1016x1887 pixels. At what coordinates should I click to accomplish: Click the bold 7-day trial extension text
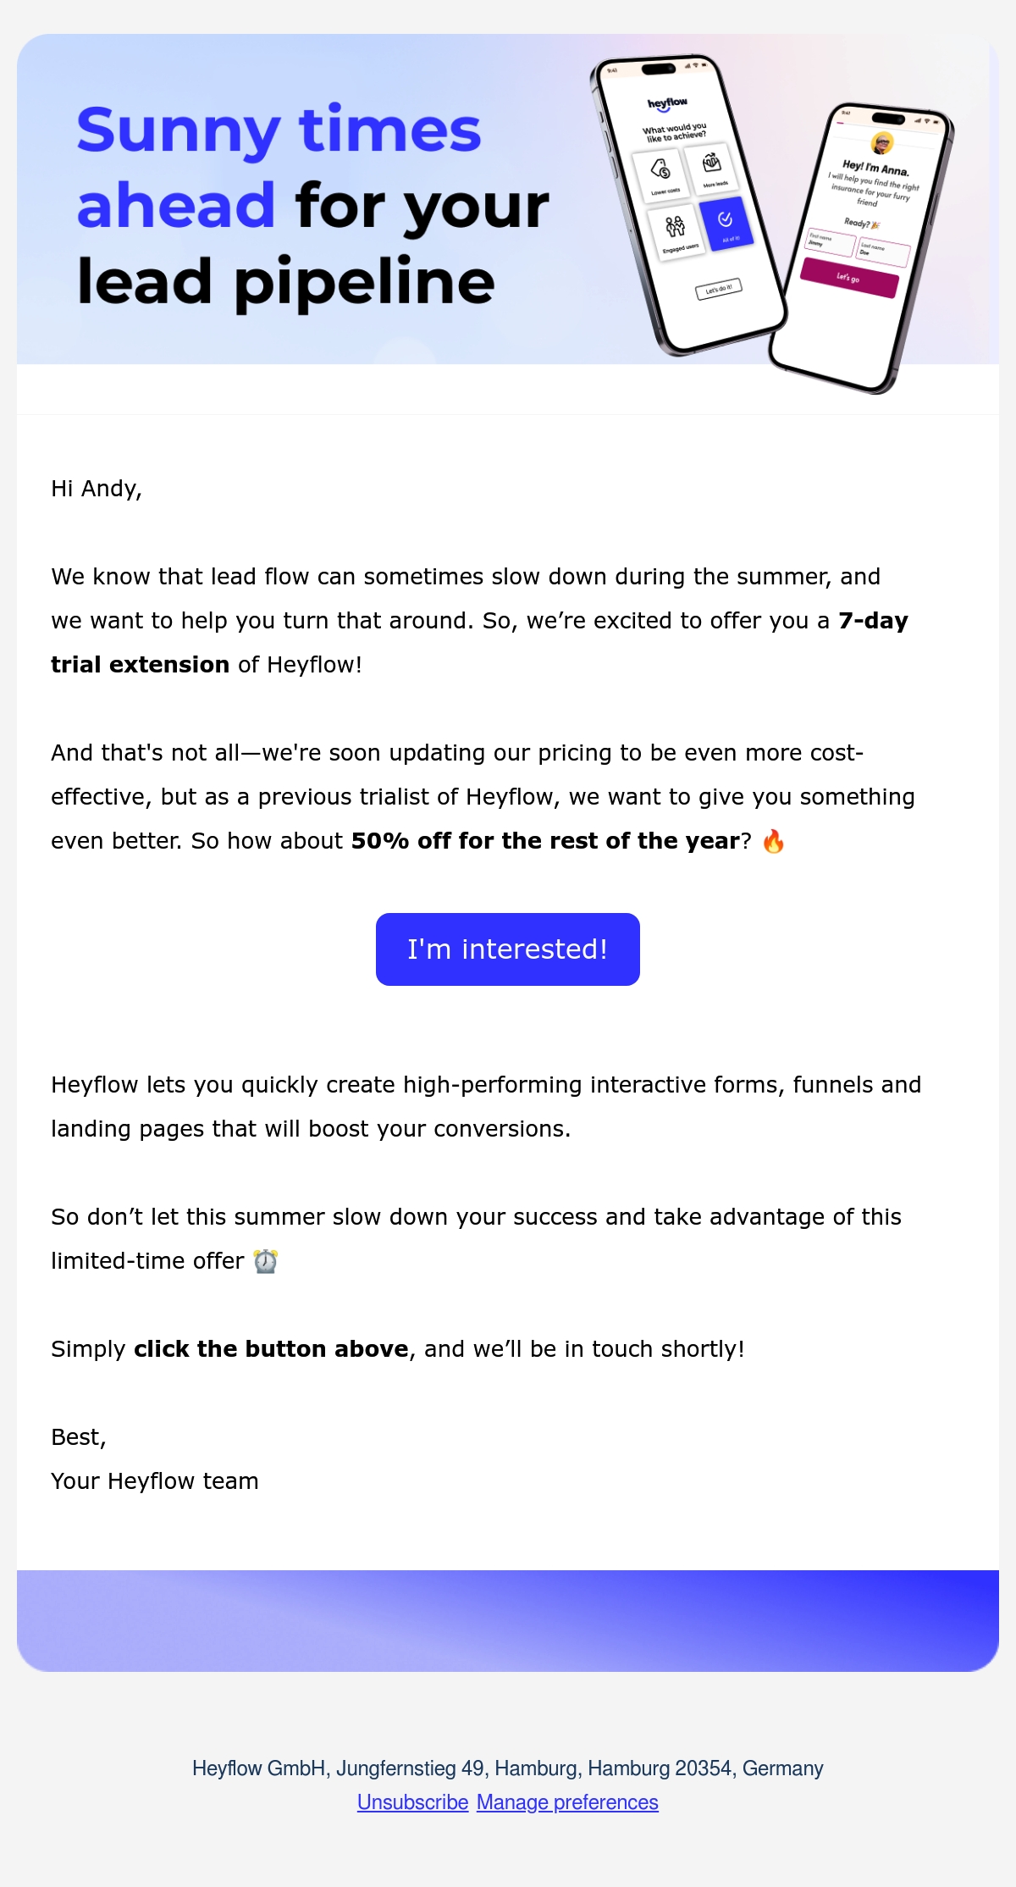pyautogui.click(x=479, y=643)
